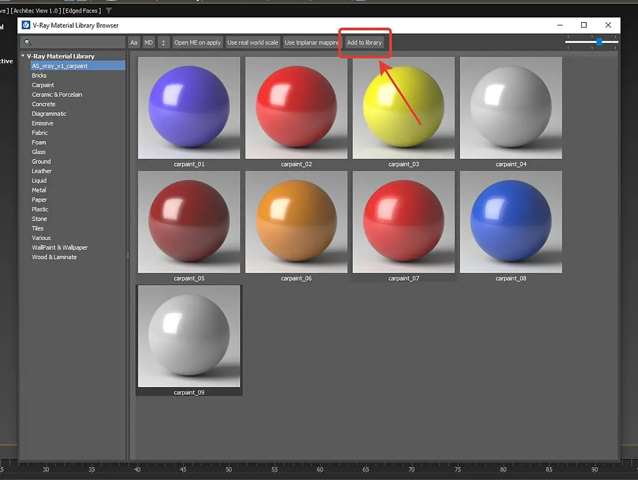
Task: Click the V-Ray logo in title bar
Action: pyautogui.click(x=25, y=25)
